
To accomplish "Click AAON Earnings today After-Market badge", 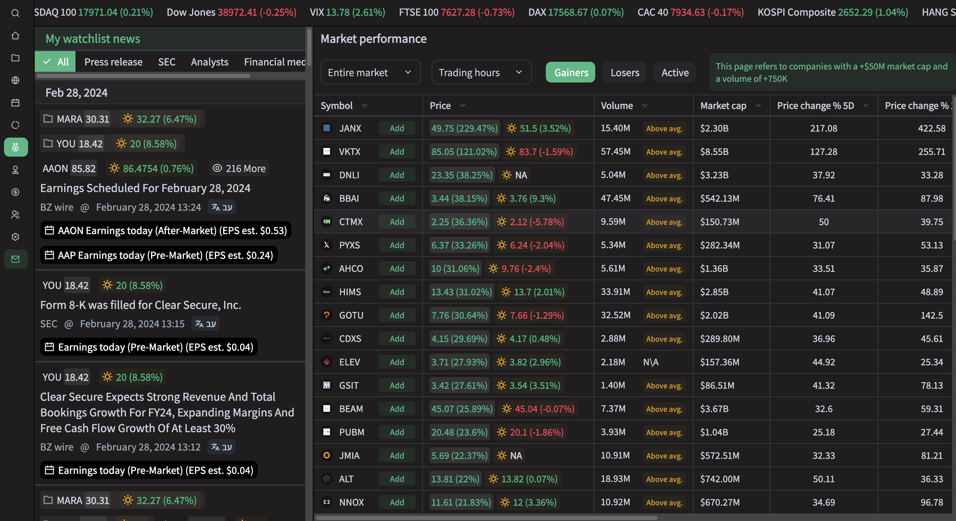I will [x=166, y=230].
